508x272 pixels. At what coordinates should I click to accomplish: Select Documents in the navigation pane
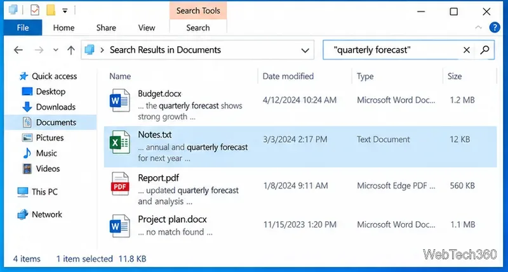click(x=51, y=122)
